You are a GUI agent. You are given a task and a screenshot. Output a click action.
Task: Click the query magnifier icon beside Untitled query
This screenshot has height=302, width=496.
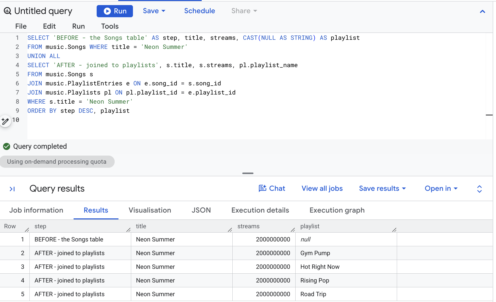(x=7, y=11)
